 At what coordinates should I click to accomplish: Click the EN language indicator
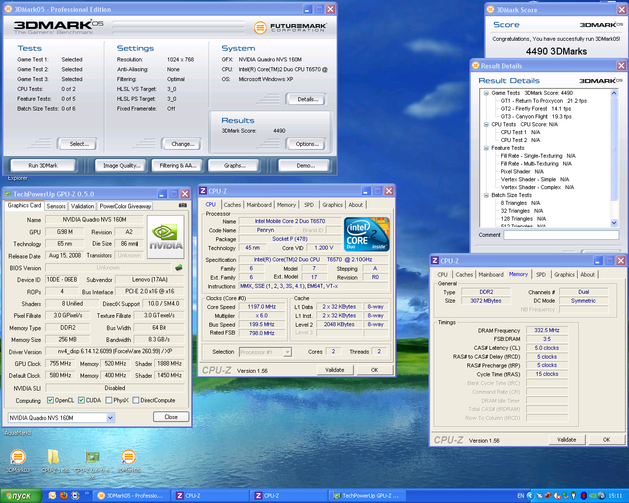pos(520,496)
